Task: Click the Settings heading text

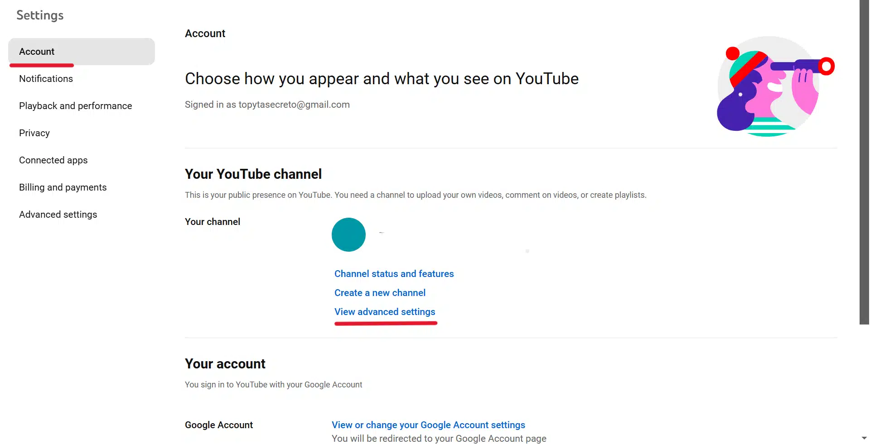Action: pyautogui.click(x=40, y=15)
